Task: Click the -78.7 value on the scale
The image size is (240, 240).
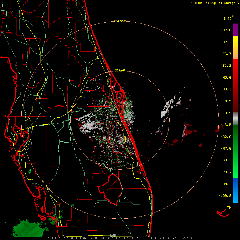Action: point(226,172)
